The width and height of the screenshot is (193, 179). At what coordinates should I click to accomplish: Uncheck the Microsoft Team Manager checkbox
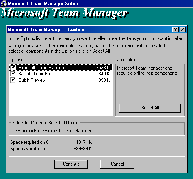(13, 68)
